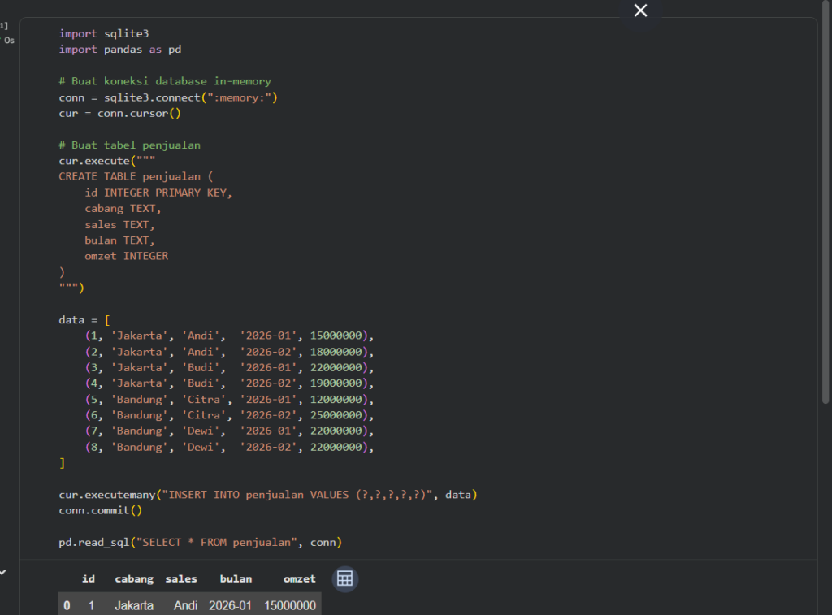Select the 'conn.commit()' line

point(100,510)
